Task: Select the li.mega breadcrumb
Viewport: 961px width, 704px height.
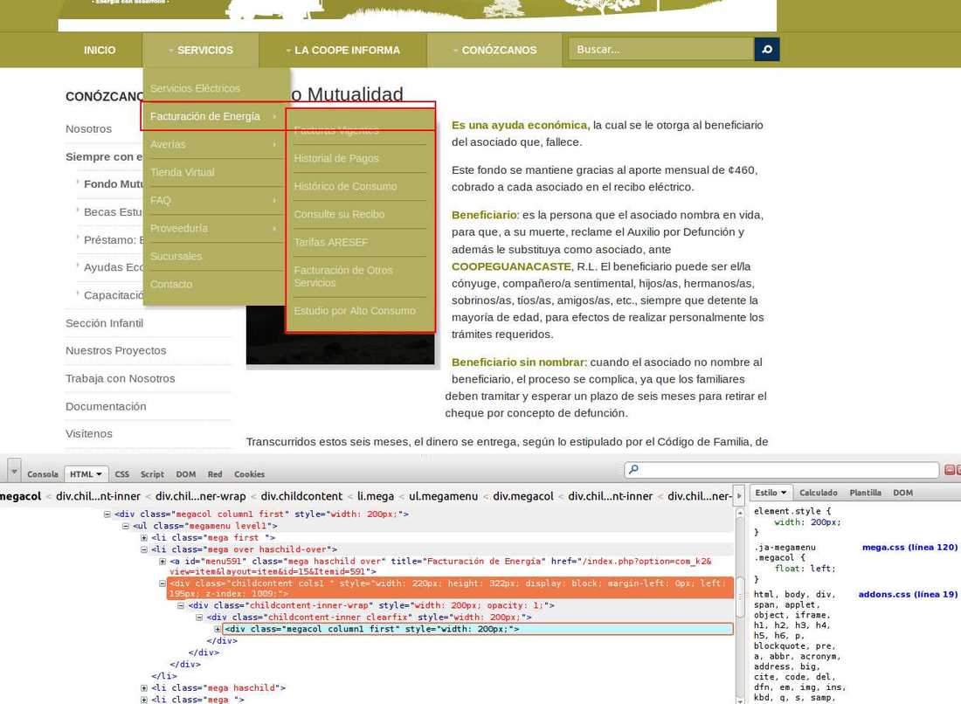Action: [x=376, y=496]
